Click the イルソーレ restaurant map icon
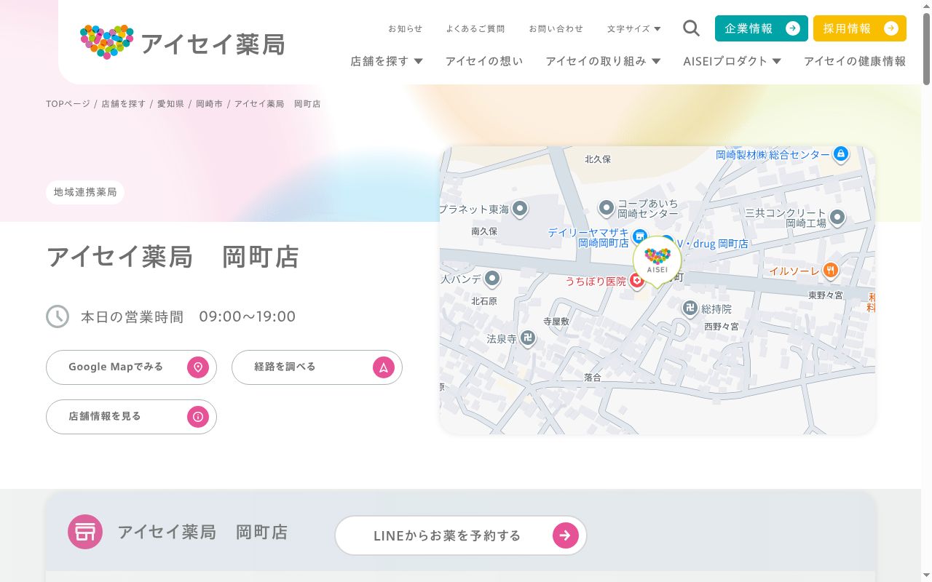Viewport: 932px width, 582px height. 831,271
